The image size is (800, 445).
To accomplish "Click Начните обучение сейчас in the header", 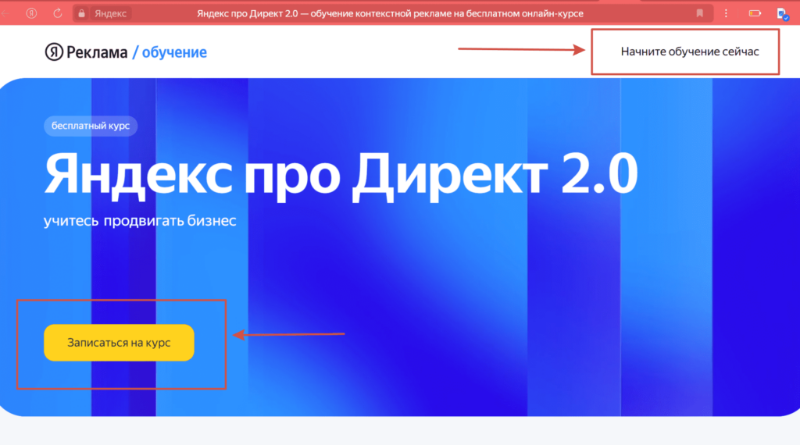I will click(x=689, y=52).
